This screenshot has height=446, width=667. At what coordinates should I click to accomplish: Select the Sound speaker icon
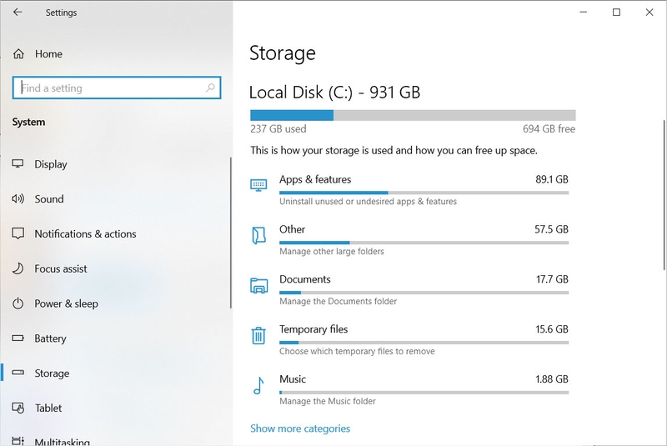point(18,199)
